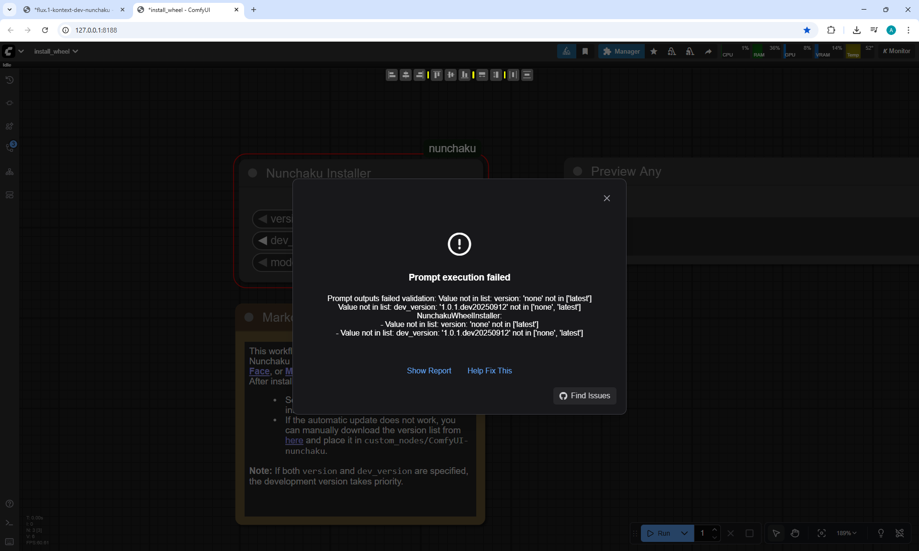
Task: Expand the install_wheel workflow dropdown
Action: (56, 51)
